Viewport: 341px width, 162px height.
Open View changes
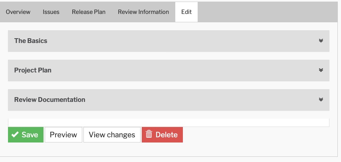click(x=112, y=135)
